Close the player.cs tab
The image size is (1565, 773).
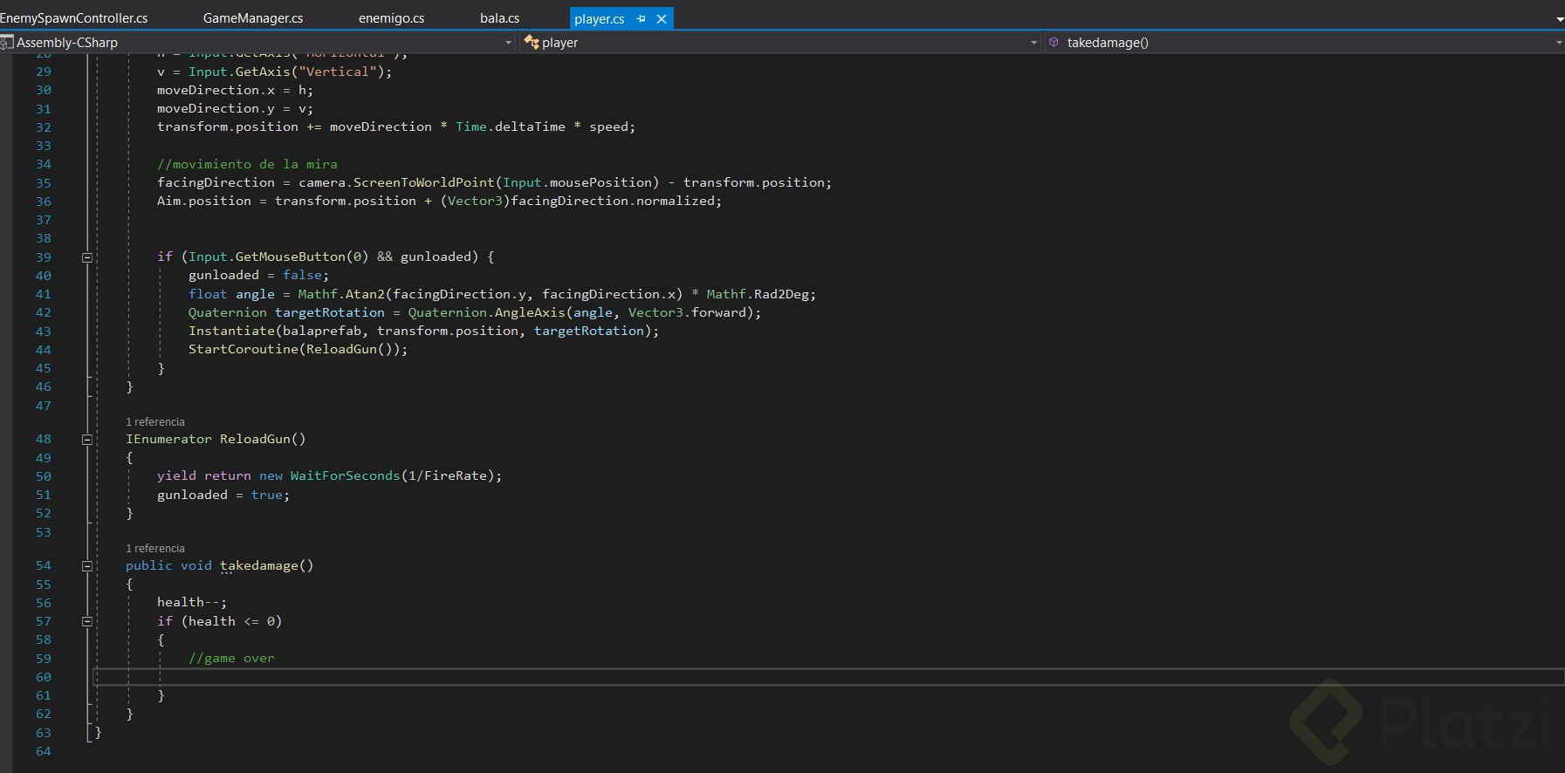coord(662,18)
